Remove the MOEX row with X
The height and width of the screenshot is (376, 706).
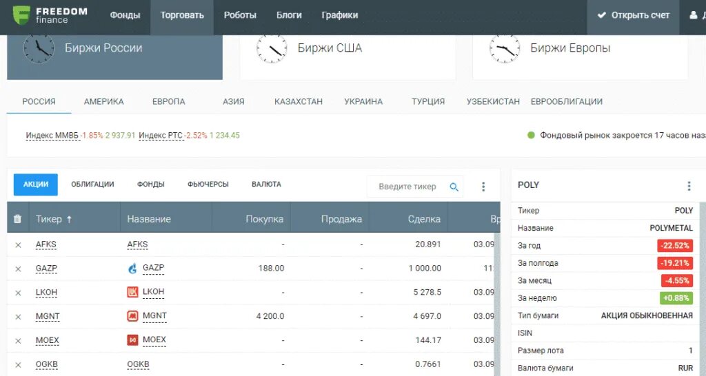coord(18,341)
